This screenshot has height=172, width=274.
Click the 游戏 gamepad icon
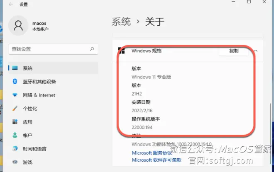15,162
